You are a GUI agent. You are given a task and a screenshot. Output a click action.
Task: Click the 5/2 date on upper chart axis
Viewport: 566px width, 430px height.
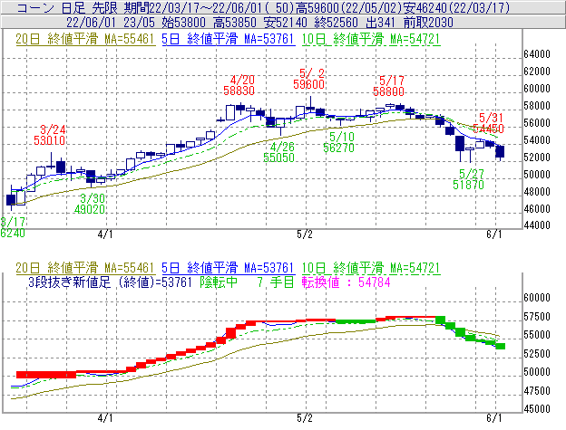[x=304, y=234]
